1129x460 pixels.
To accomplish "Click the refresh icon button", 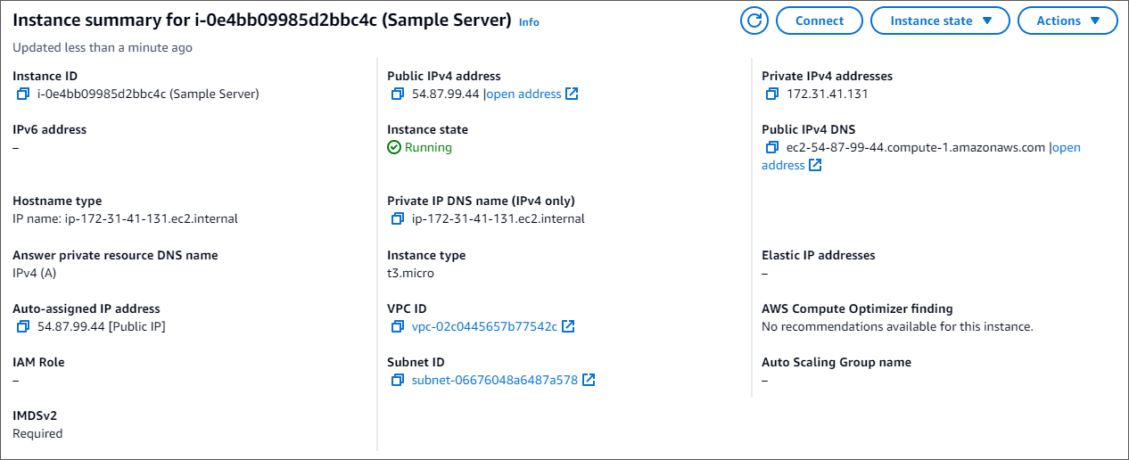I will [x=754, y=21].
